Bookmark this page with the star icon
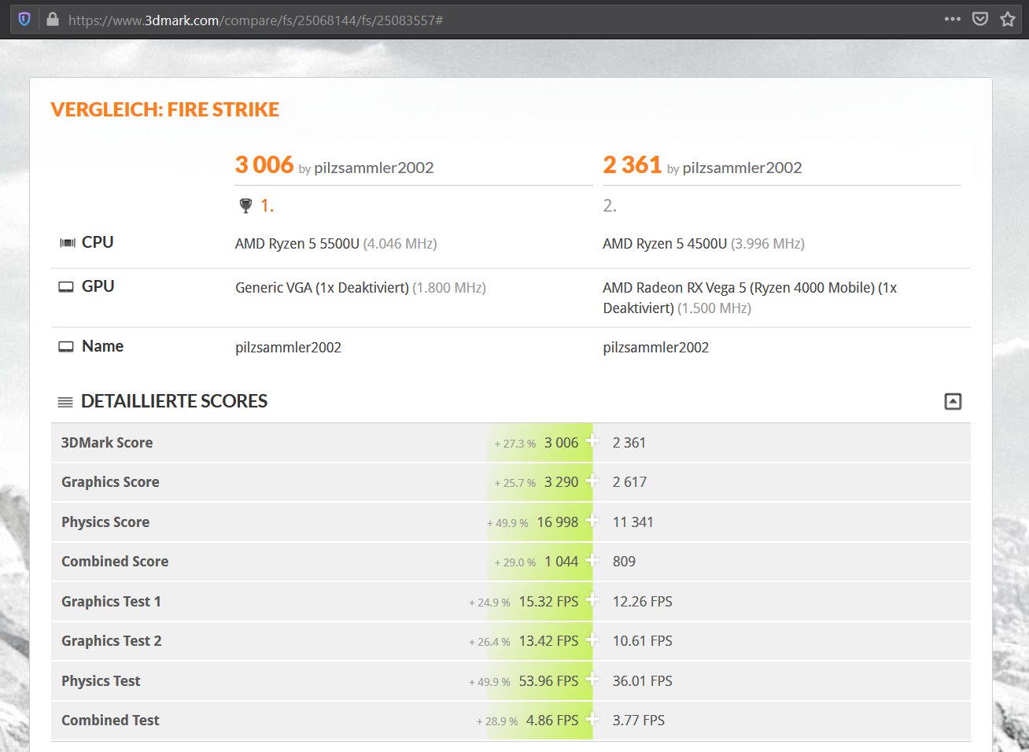The height and width of the screenshot is (752, 1029). coord(1007,20)
